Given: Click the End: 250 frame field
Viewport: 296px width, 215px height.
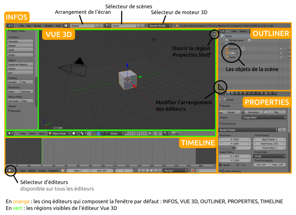Looking at the screenshot, I should click(102, 171).
